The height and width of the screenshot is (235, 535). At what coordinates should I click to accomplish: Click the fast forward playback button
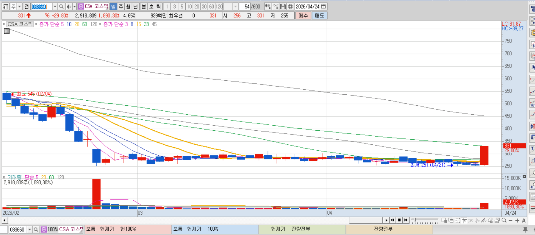(406, 220)
